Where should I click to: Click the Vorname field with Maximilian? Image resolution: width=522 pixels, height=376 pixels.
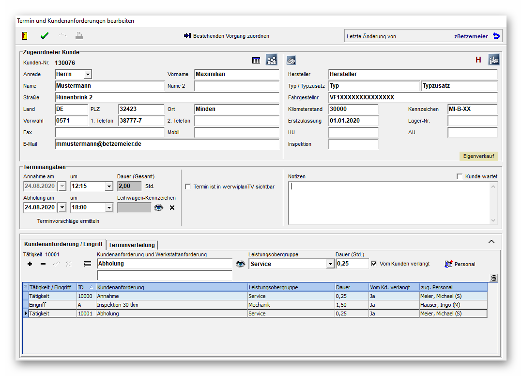(x=237, y=74)
